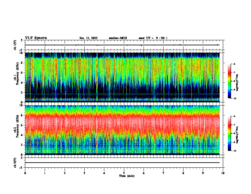Click time axis tick label "10"
The width and height of the screenshot is (251, 194).
click(x=223, y=173)
